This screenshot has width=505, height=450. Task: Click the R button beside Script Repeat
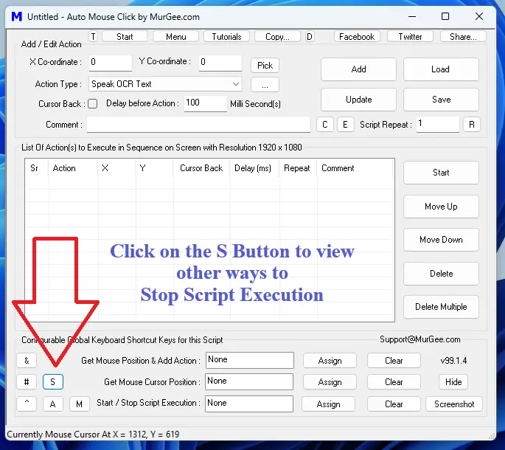tap(472, 125)
